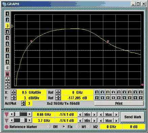Click the 0.5 GHz/Div field
This screenshot has height=133, width=148.
(31, 92)
